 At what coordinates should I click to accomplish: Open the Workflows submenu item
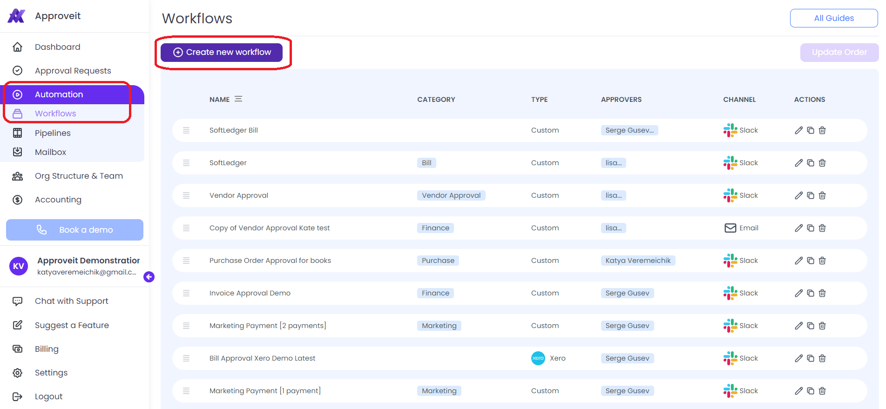(x=55, y=114)
